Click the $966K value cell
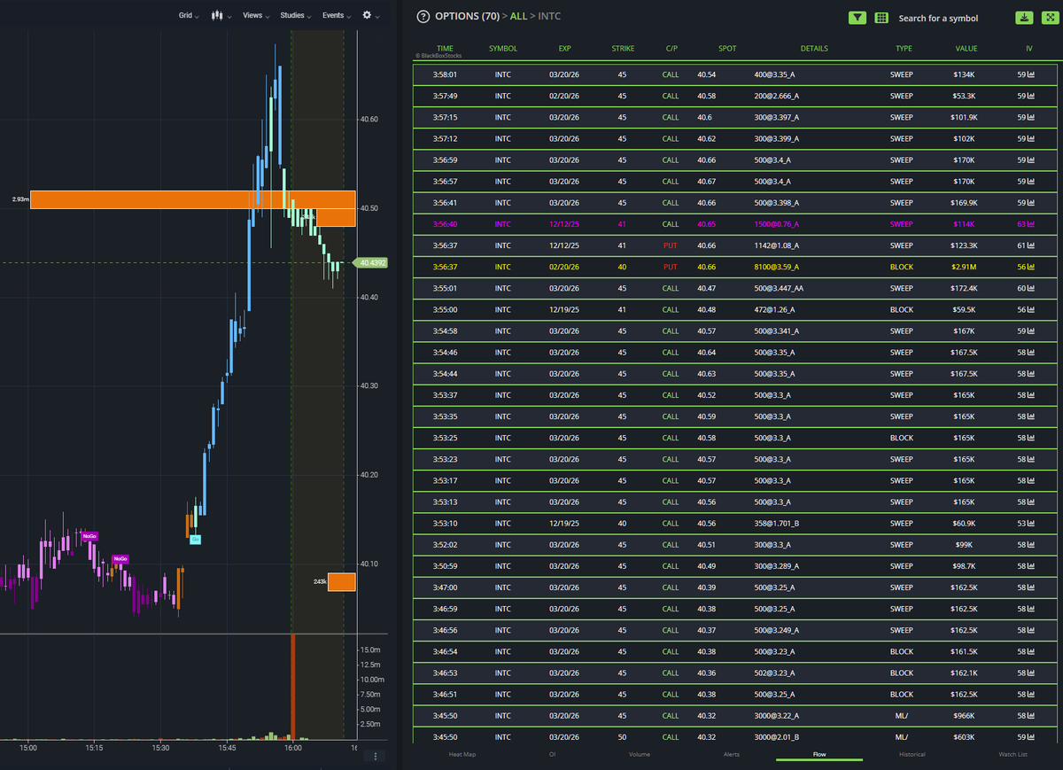Viewport: 1063px width, 770px height. click(x=966, y=716)
